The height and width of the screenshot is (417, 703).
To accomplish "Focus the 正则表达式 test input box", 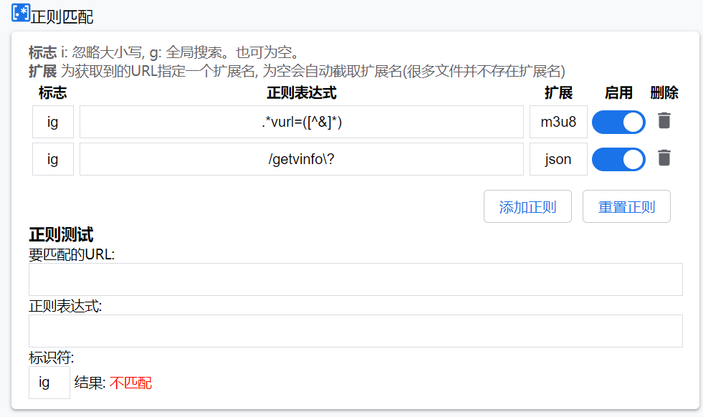I will click(x=355, y=330).
